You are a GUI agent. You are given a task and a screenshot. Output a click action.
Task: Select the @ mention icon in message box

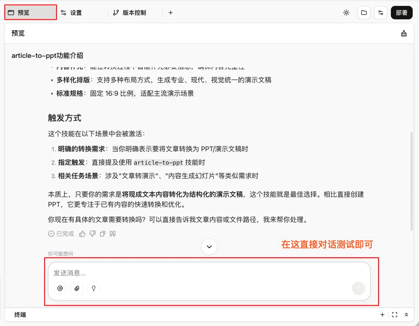pos(60,288)
